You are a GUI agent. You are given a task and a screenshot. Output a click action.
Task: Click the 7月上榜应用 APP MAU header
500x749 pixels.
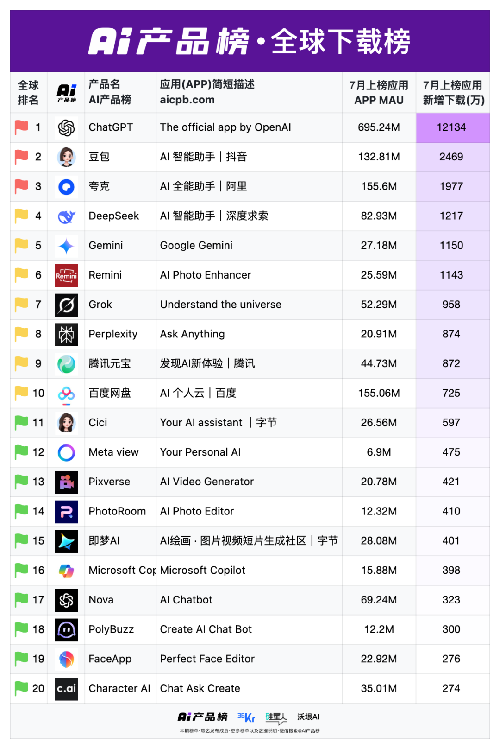[379, 92]
